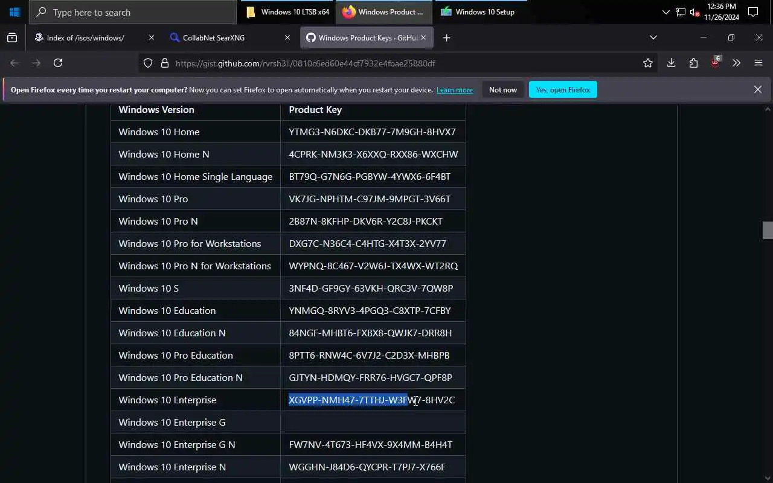773x483 pixels.
Task: Close the Index of /isos/windows/ tab
Action: (x=152, y=37)
